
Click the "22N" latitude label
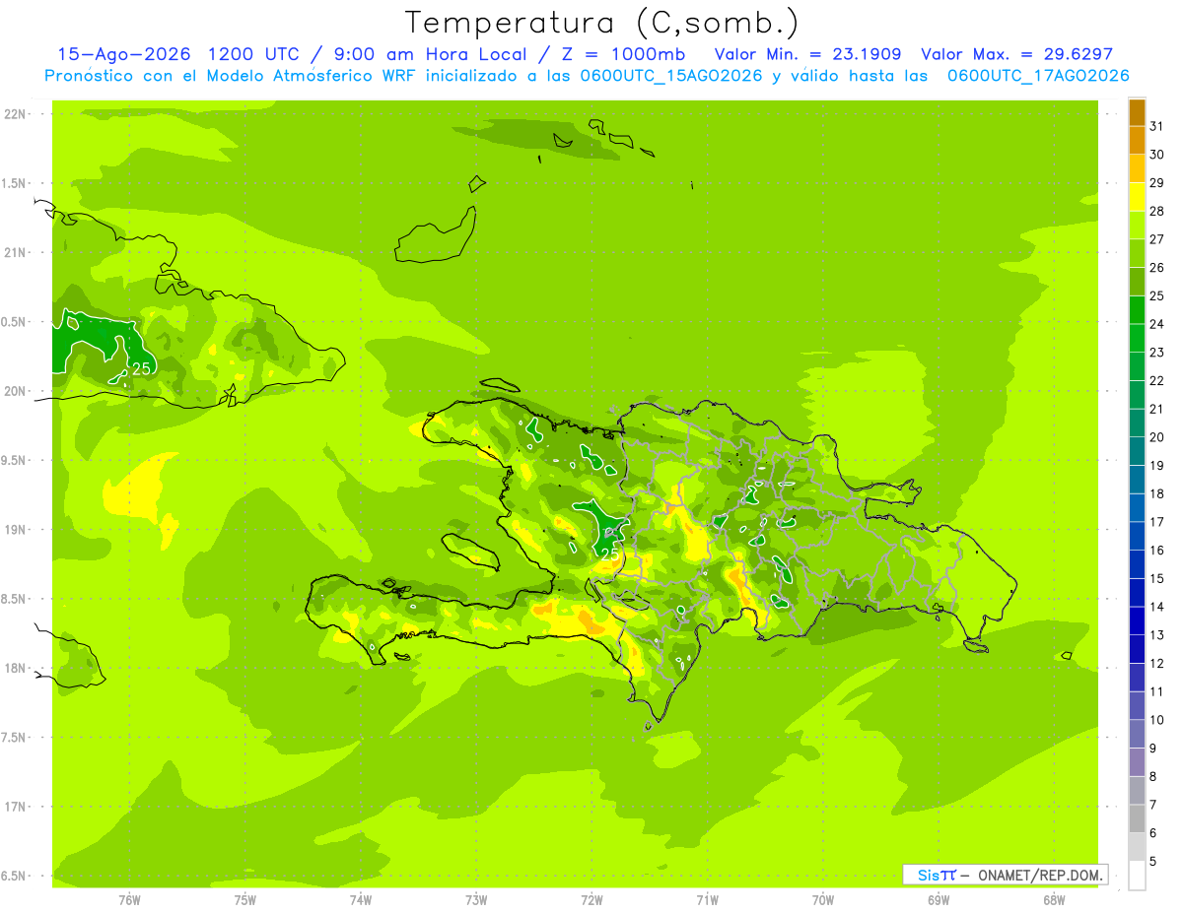click(14, 114)
